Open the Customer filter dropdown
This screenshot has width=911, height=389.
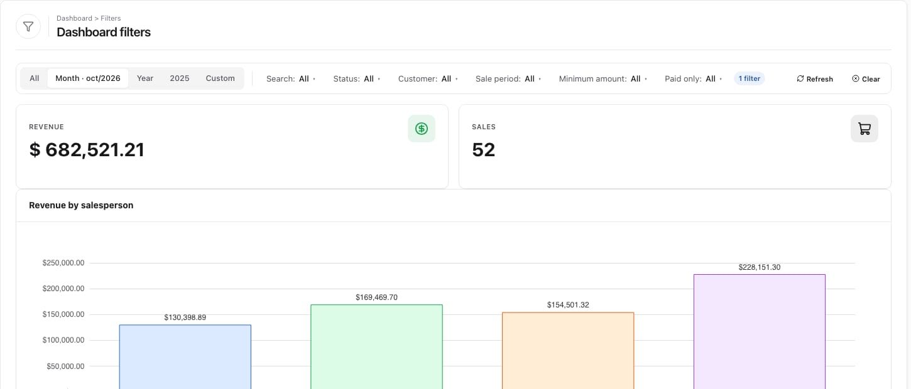click(428, 79)
